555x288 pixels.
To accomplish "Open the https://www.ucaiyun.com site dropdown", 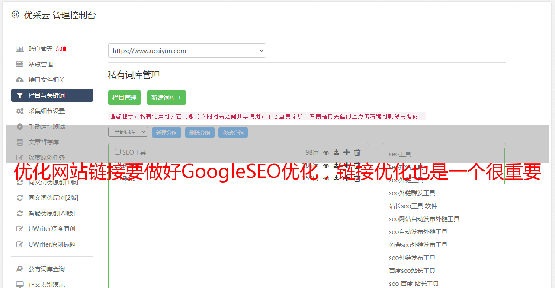I will 187,51.
